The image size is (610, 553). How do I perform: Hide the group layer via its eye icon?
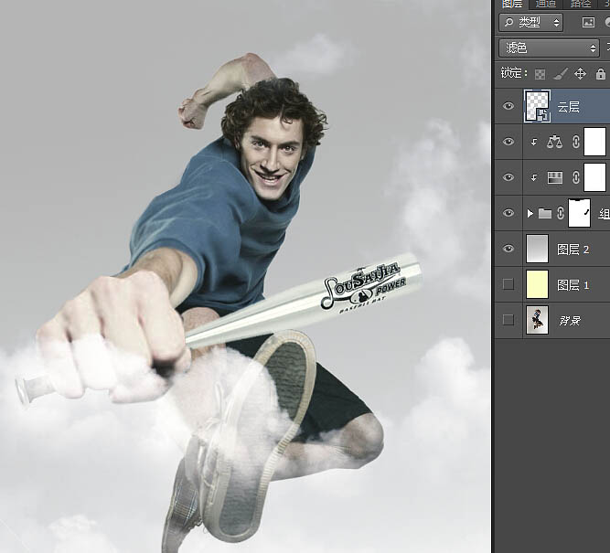[508, 213]
